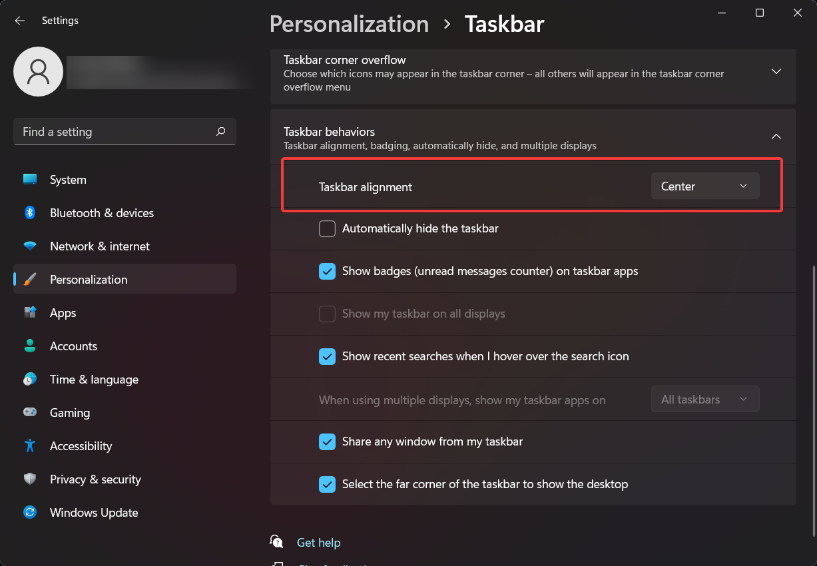Screen dimensions: 817x566
Task: Open Accounts settings from the sidebar
Action: [x=29, y=346]
